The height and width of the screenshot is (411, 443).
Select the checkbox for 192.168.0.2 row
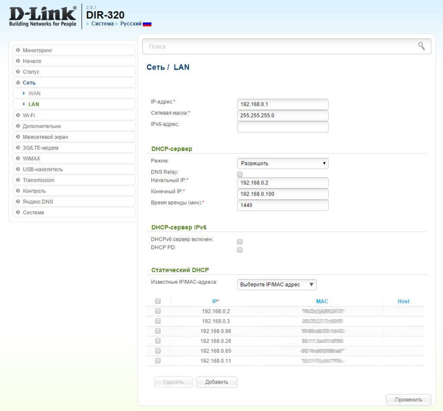158,311
